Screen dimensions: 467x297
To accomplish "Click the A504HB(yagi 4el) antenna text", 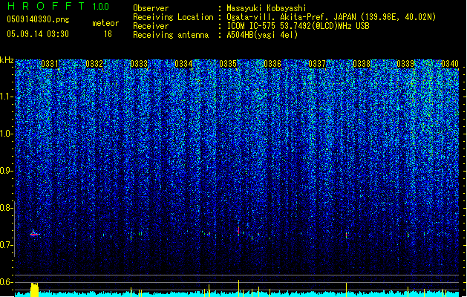I will (262, 35).
